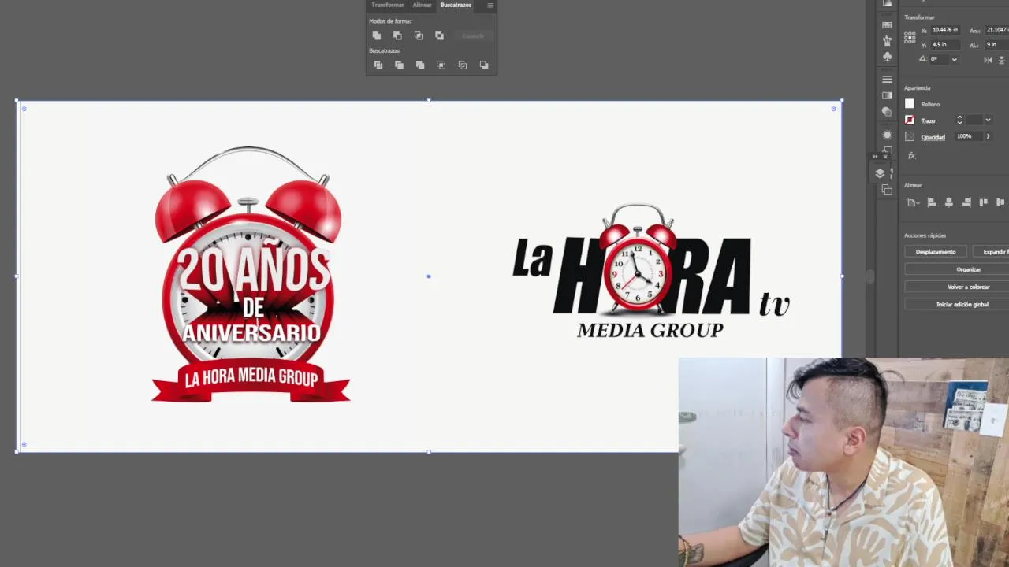Image resolution: width=1009 pixels, height=567 pixels.
Task: Click the Trazo stroke swatch
Action: [x=910, y=120]
